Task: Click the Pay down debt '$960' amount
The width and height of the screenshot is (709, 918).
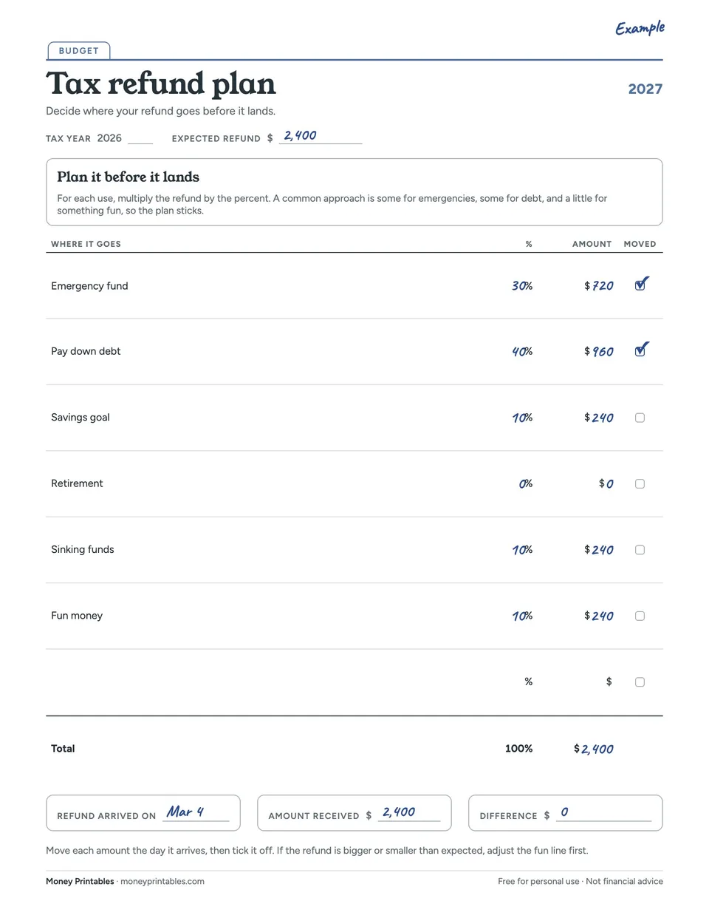Action: [599, 352]
